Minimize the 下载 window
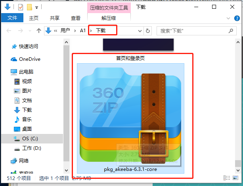Viewport: 243px width, 186px height. coord(196,7)
